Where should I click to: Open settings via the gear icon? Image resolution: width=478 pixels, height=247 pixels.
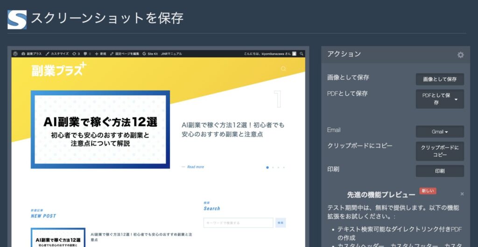[x=460, y=55]
